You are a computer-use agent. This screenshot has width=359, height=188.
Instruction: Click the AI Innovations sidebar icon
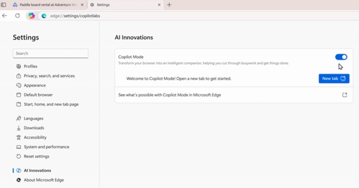click(18, 171)
